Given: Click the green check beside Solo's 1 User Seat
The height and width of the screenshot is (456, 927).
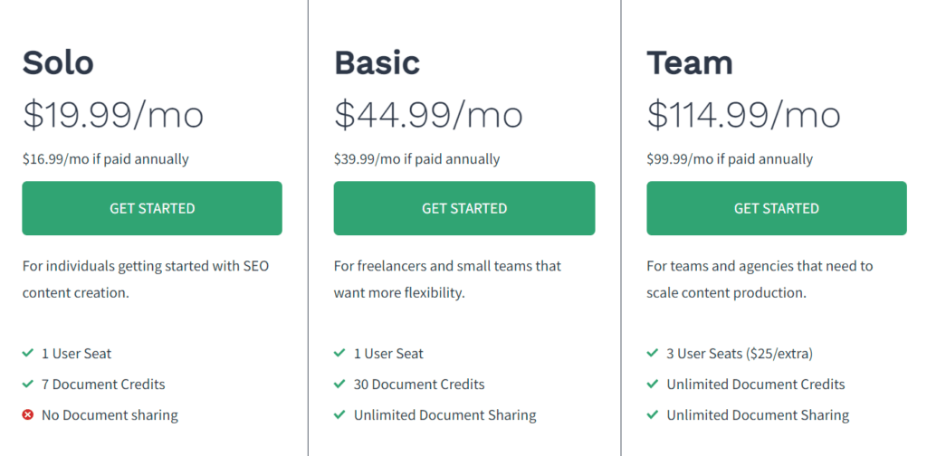Looking at the screenshot, I should click(x=28, y=353).
